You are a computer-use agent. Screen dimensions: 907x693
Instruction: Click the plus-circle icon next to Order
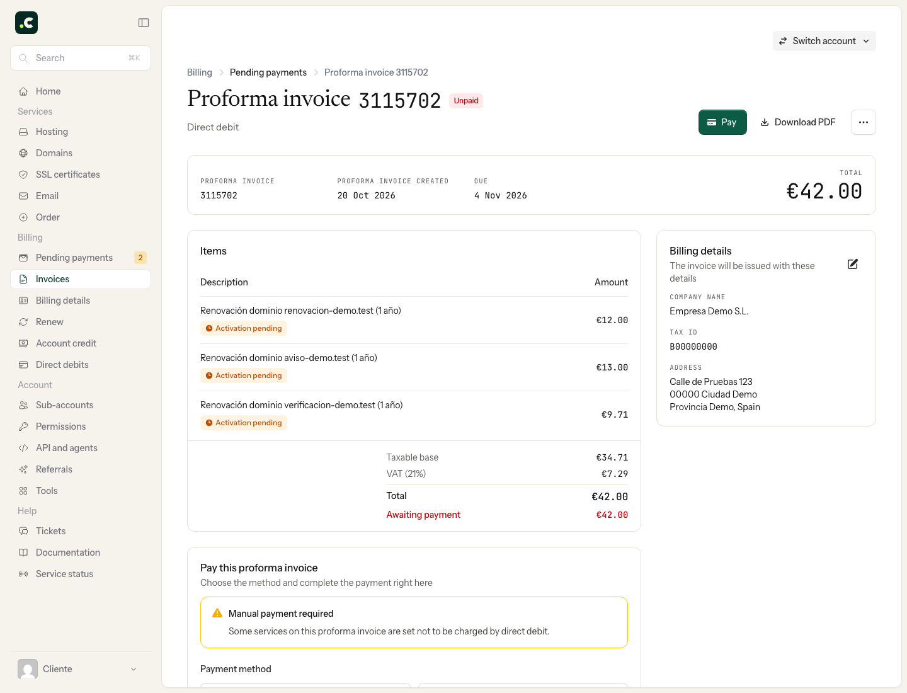[x=23, y=217]
